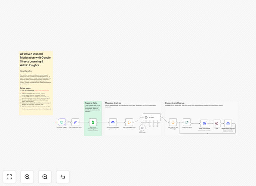Click the Message Analysis section heading
The height and width of the screenshot is (186, 256).
click(113, 103)
